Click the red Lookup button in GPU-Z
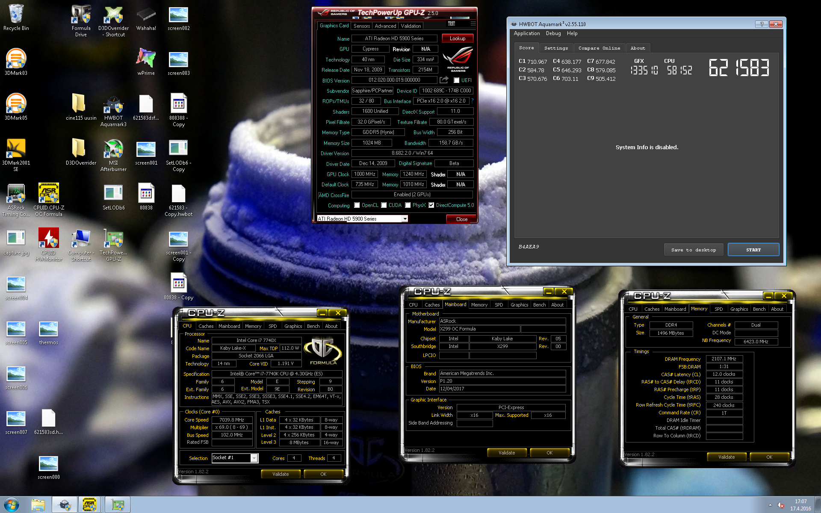This screenshot has width=821, height=513. pyautogui.click(x=458, y=38)
